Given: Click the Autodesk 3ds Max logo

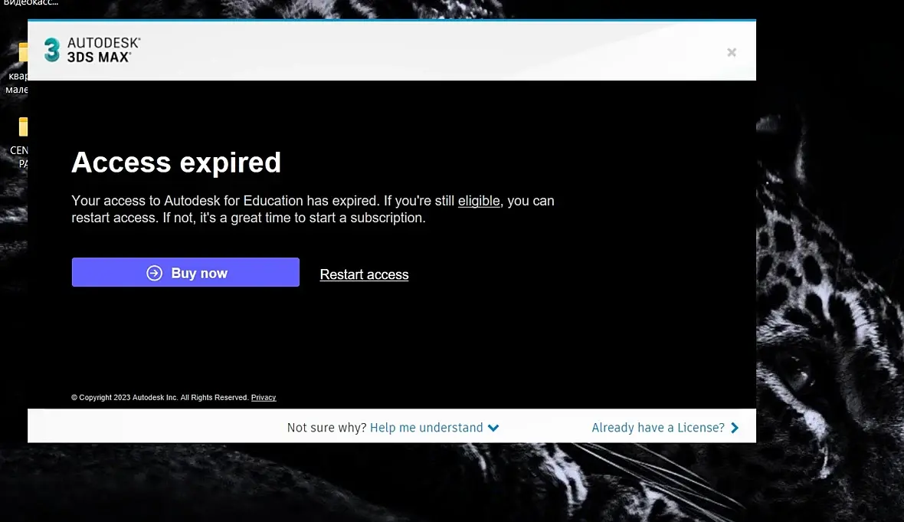Looking at the screenshot, I should coord(92,50).
